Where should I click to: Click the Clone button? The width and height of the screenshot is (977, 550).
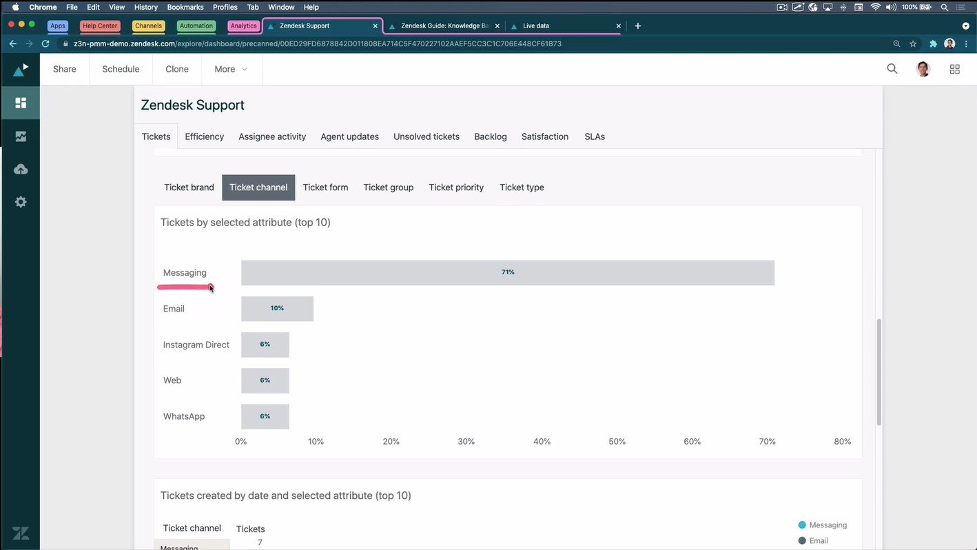pos(177,69)
